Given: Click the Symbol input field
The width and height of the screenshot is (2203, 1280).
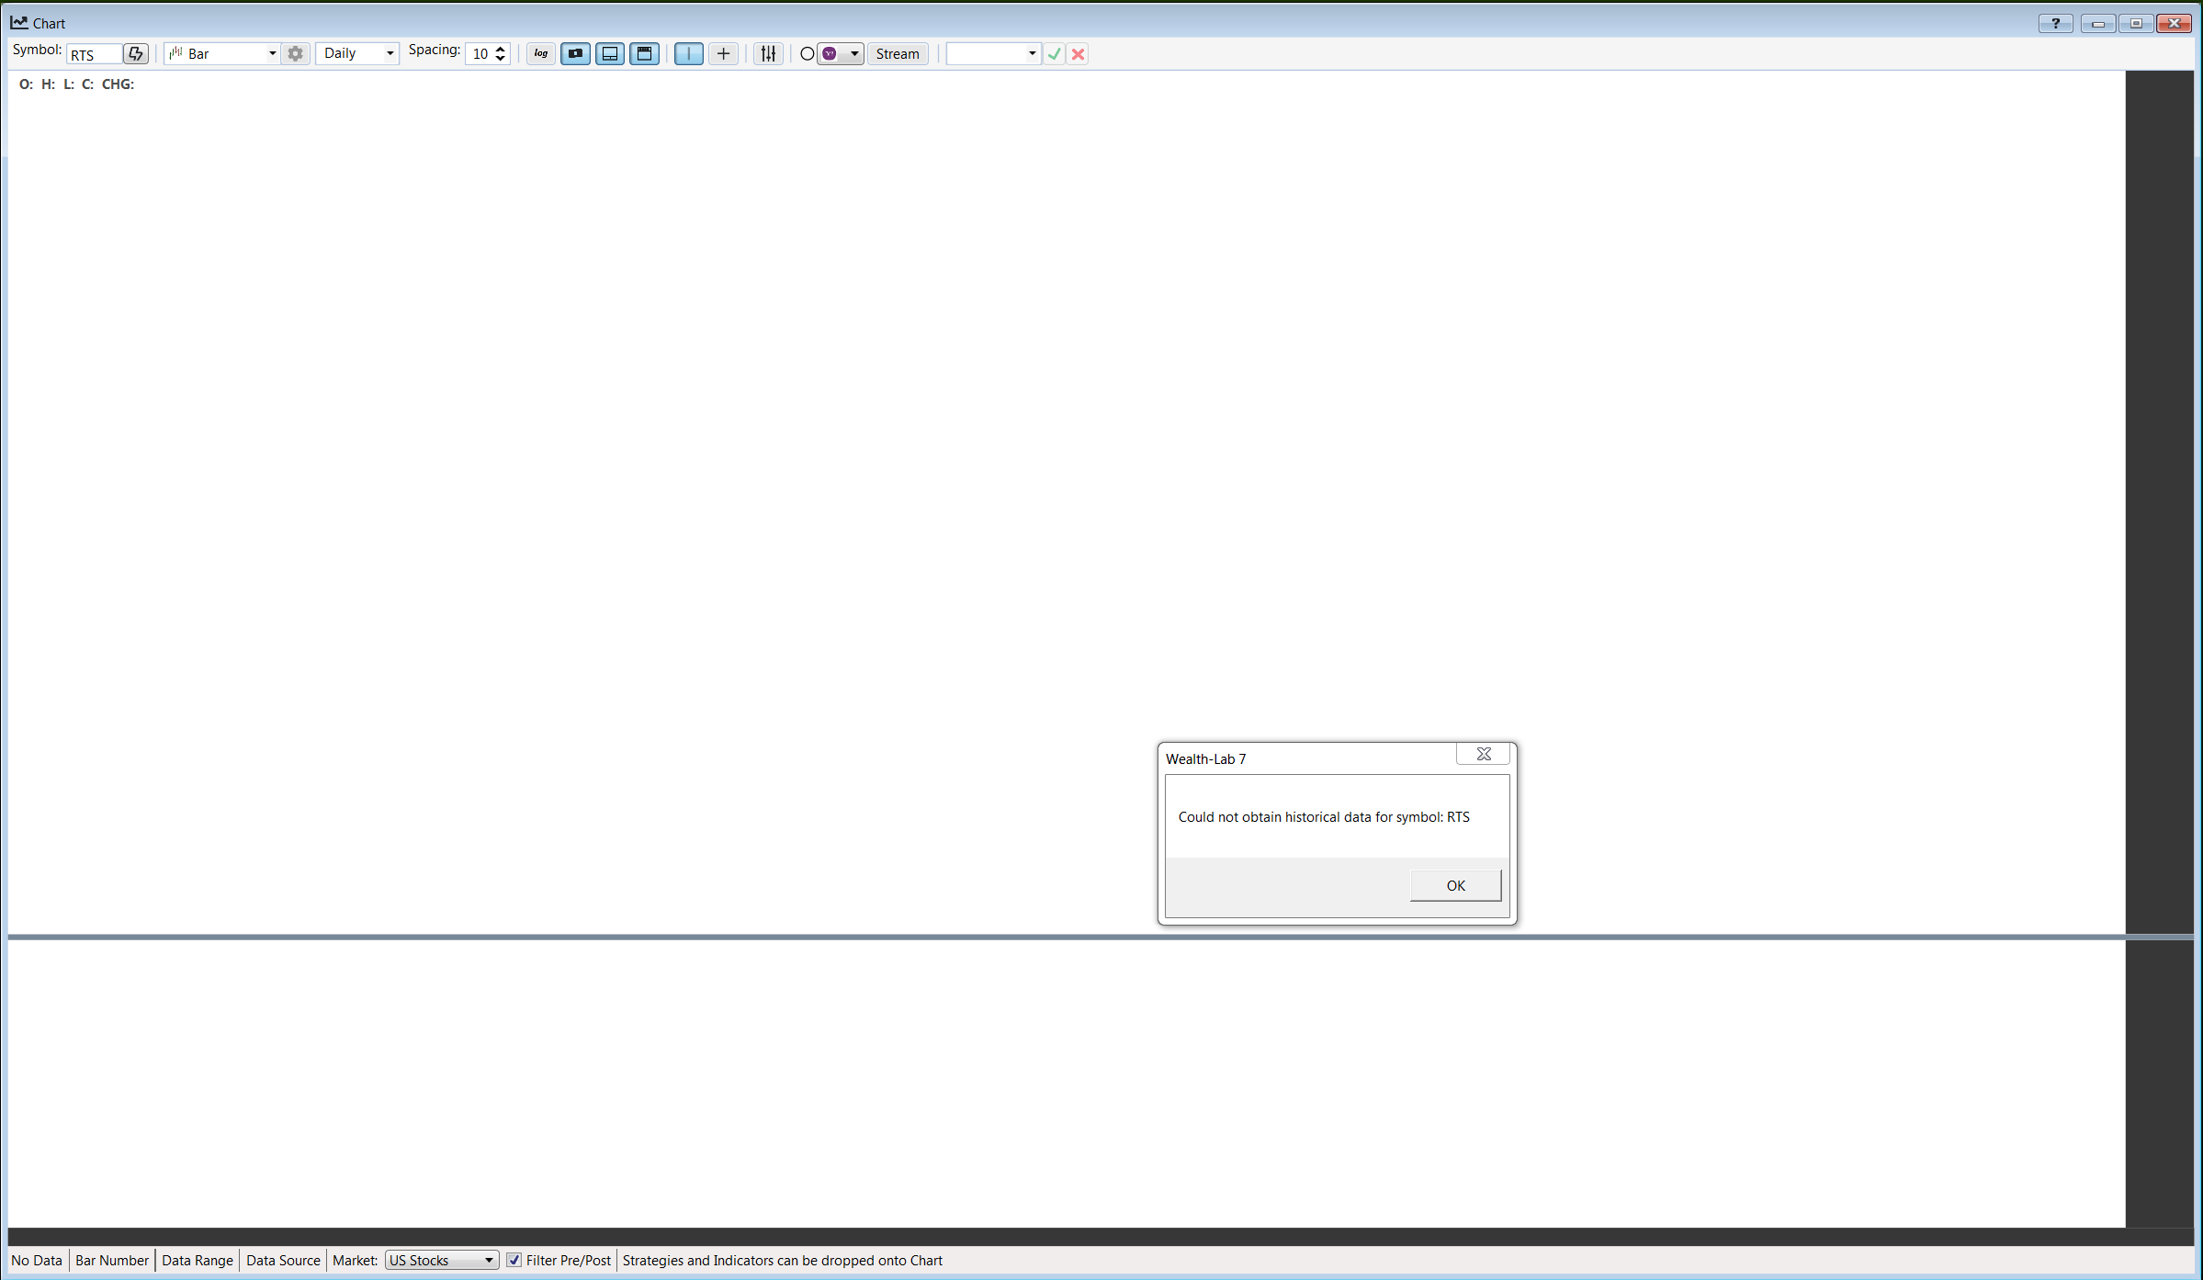Looking at the screenshot, I should 94,54.
